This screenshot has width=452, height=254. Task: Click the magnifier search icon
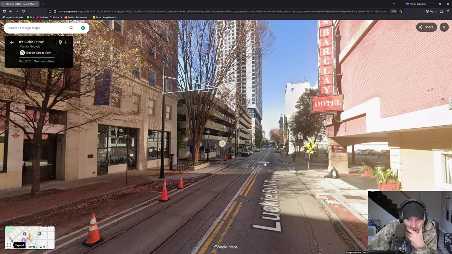(x=71, y=28)
